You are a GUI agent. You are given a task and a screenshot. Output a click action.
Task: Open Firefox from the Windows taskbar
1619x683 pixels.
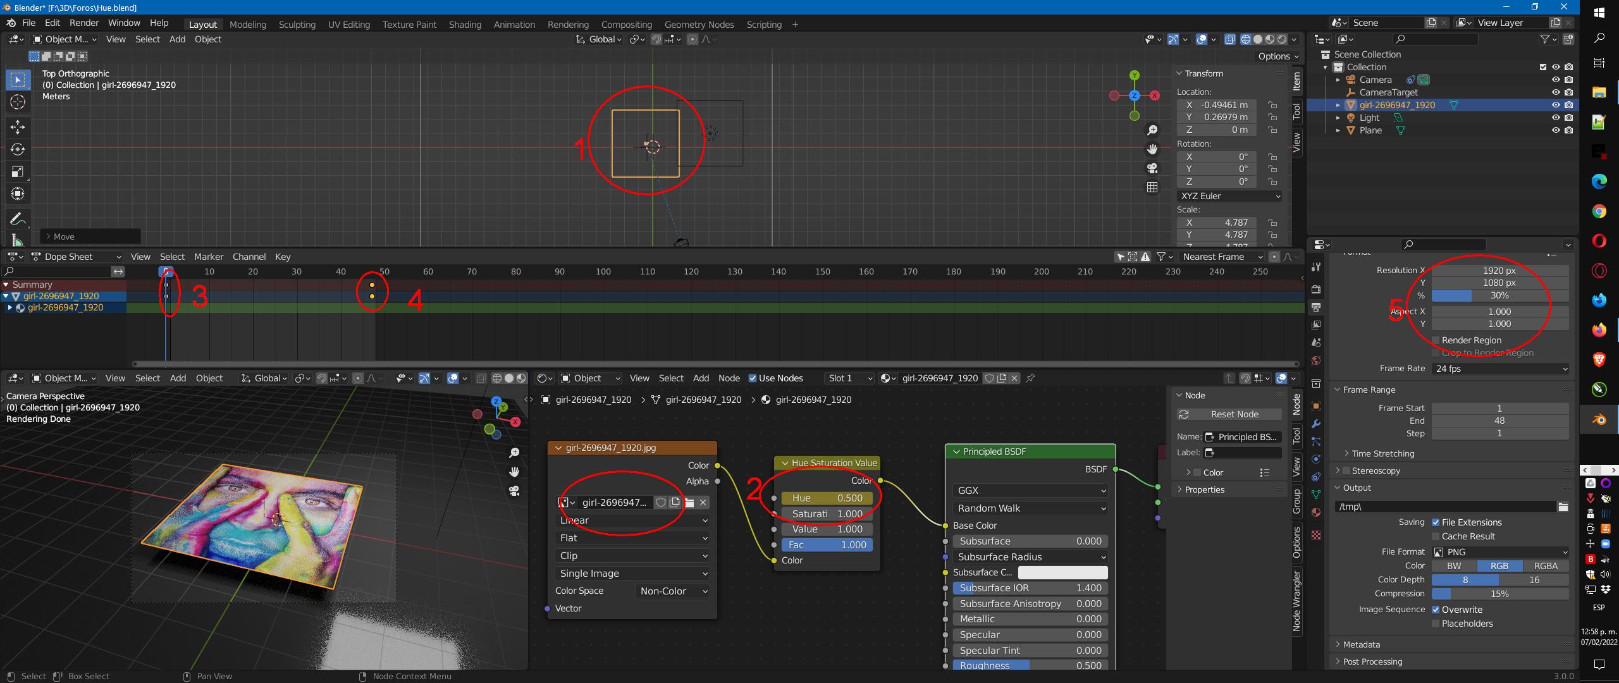(x=1599, y=329)
